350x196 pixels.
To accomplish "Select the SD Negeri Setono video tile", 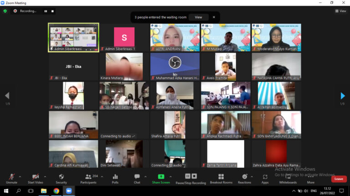I will (124, 95).
